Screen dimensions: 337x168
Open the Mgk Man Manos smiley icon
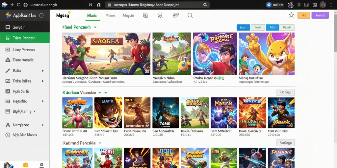8,135
